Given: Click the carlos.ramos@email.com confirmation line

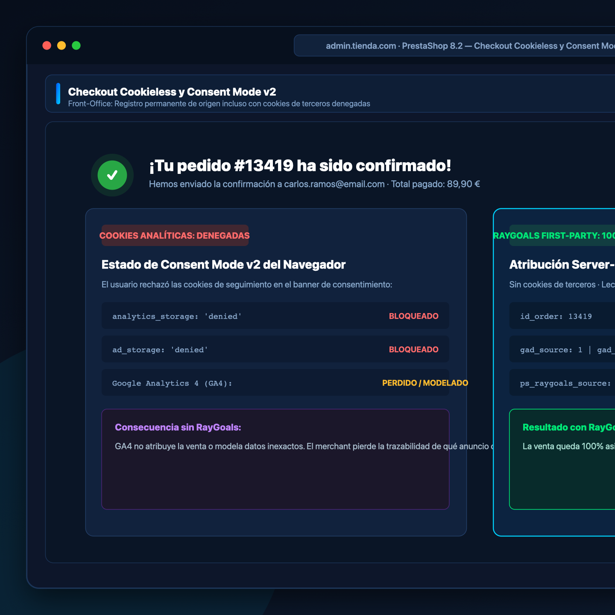Looking at the screenshot, I should click(x=314, y=184).
